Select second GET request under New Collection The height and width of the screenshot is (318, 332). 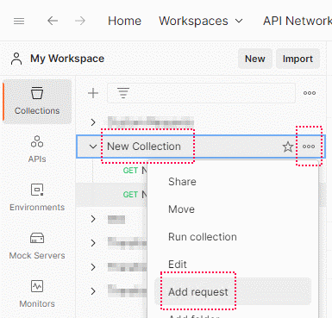[135, 195]
